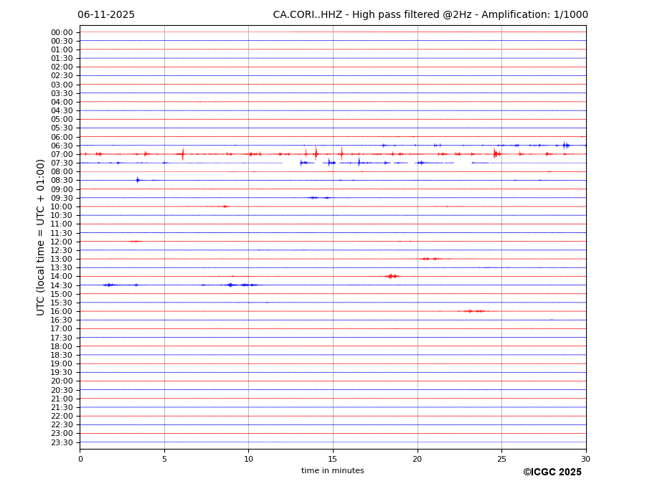Click the 0 tick on the x-axis

click(x=80, y=458)
